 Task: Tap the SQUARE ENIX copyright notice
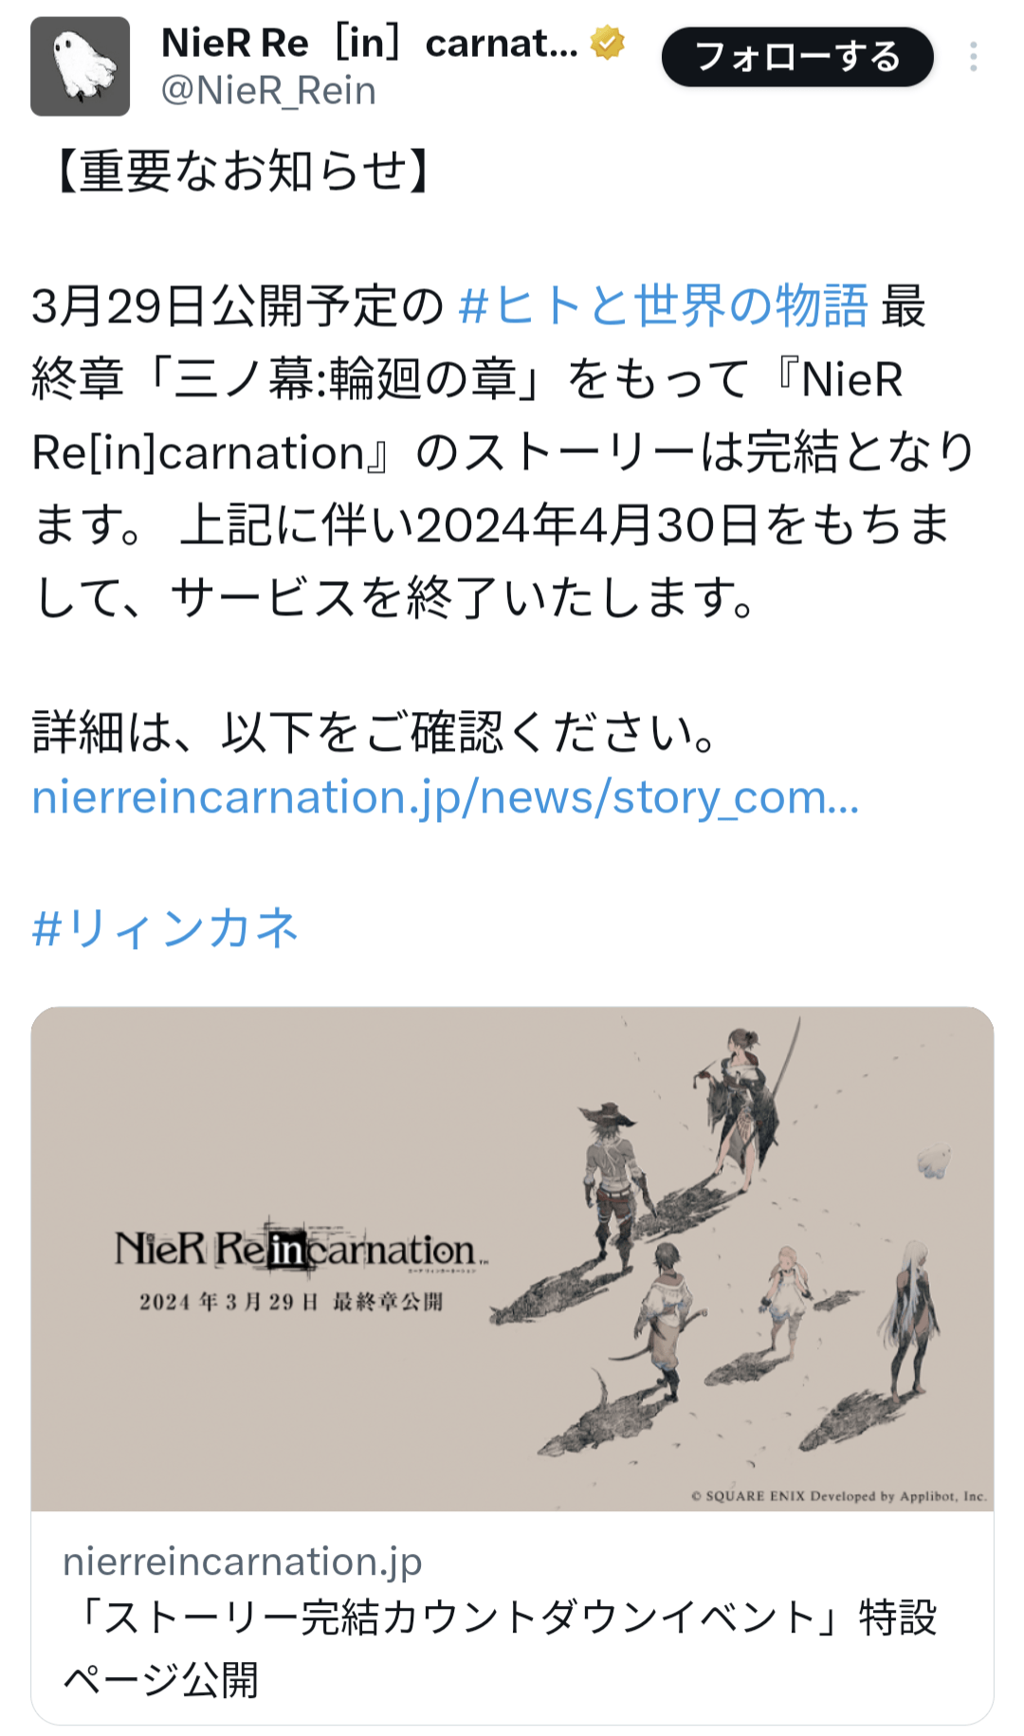tap(839, 1496)
